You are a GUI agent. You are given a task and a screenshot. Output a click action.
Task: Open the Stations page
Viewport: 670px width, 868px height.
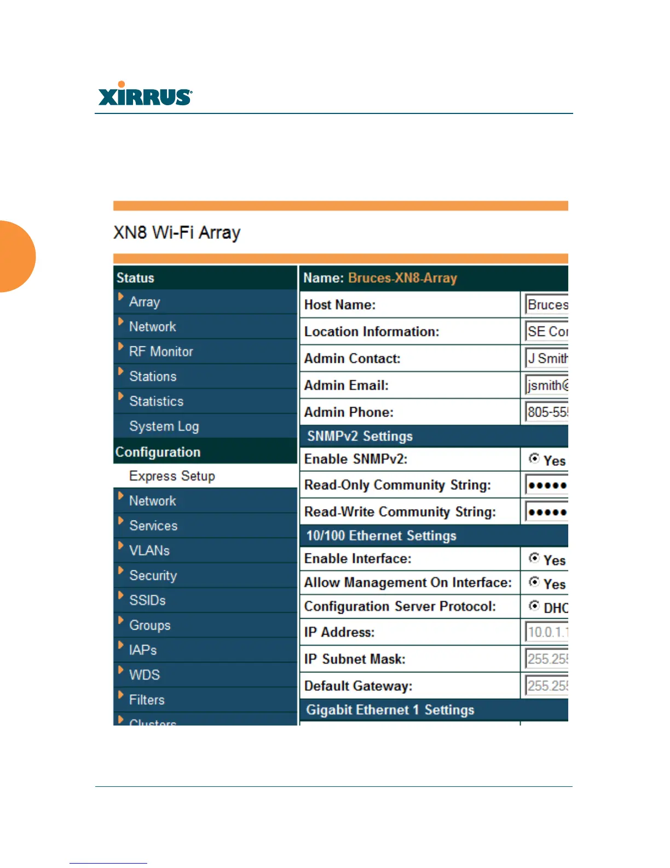(153, 376)
